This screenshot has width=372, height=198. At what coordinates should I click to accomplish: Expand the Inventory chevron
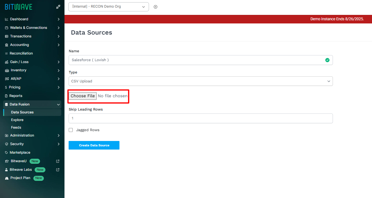pyautogui.click(x=58, y=70)
